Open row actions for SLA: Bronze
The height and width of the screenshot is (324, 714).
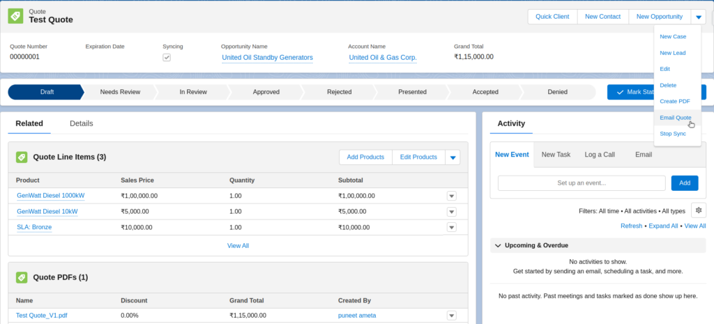[x=451, y=227]
